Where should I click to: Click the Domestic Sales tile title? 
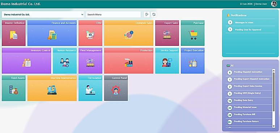click(x=144, y=23)
